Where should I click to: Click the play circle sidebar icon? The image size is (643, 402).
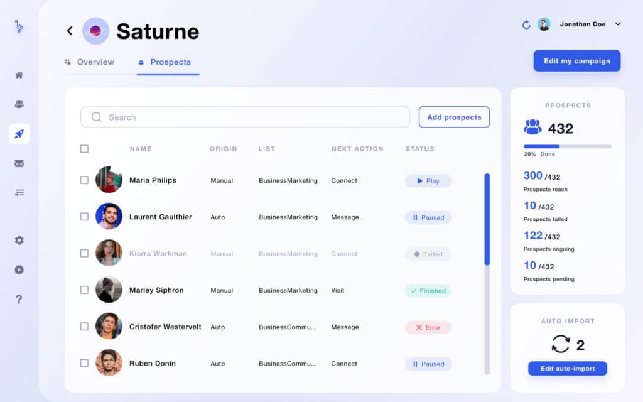tap(19, 269)
